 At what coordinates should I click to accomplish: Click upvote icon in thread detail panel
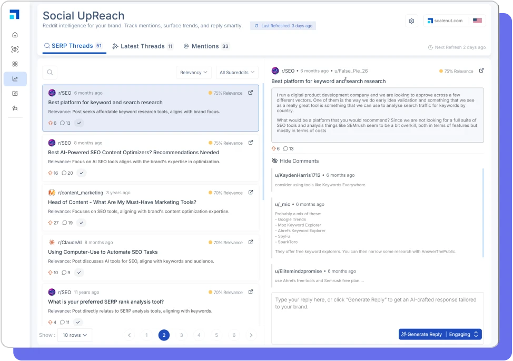tap(273, 148)
